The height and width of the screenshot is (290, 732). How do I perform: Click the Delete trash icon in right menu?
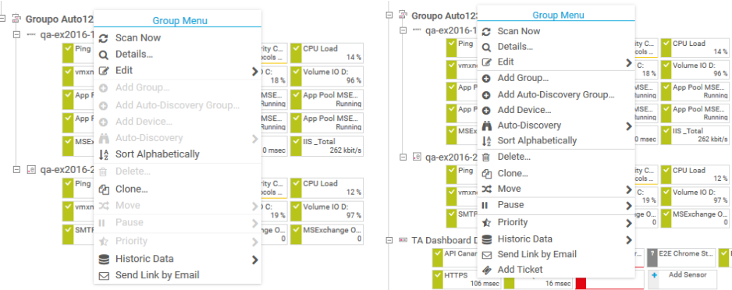click(x=486, y=157)
